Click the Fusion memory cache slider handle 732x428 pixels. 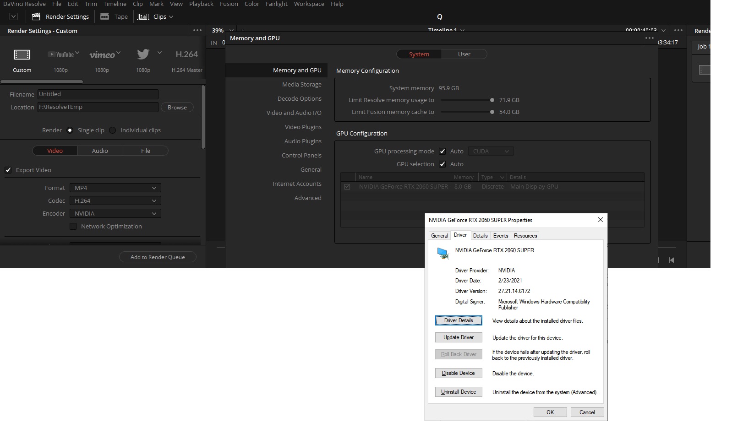[492, 112]
